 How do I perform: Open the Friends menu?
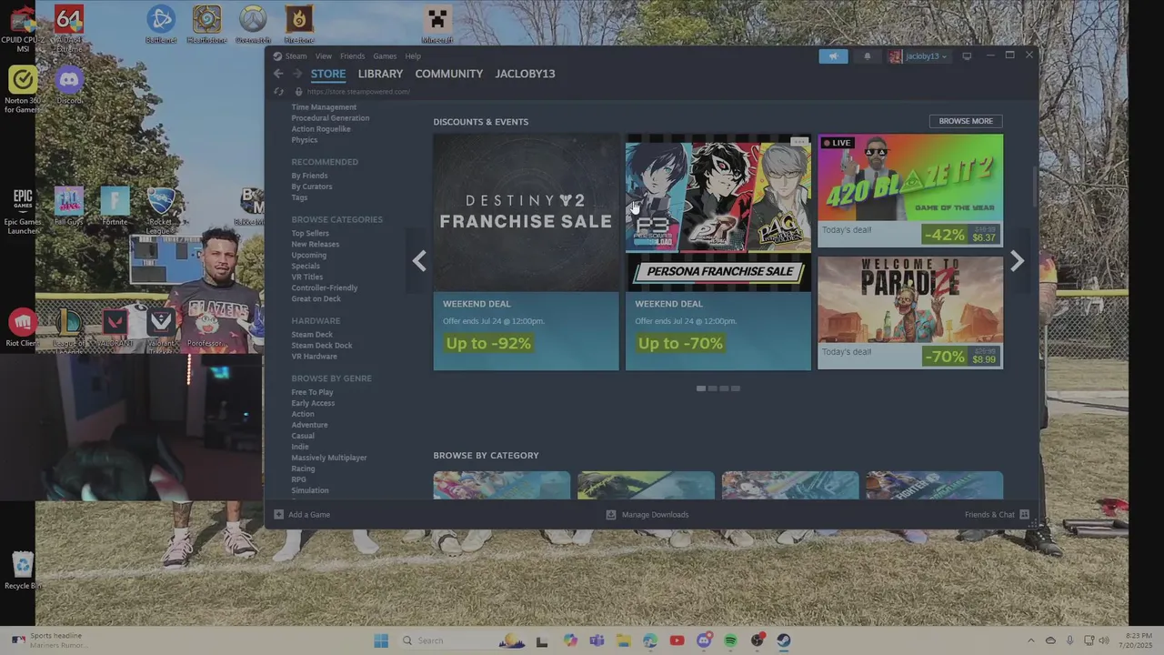352,56
